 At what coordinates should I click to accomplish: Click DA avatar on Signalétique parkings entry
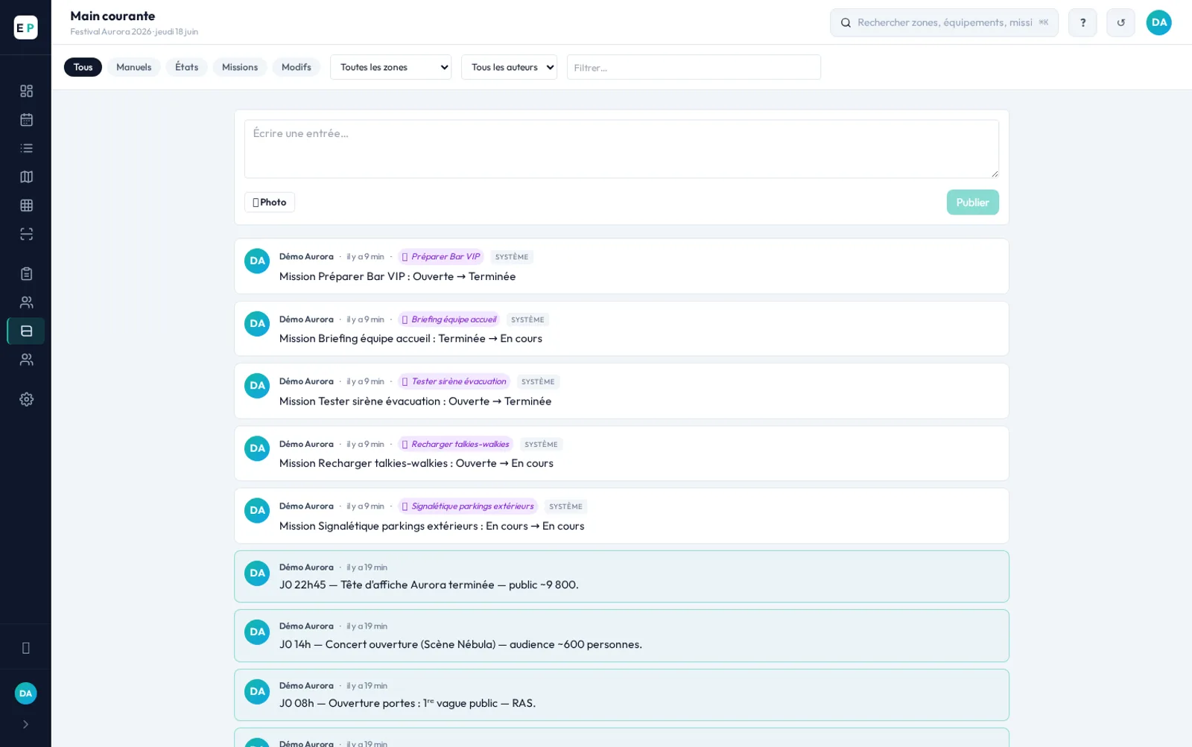click(257, 510)
